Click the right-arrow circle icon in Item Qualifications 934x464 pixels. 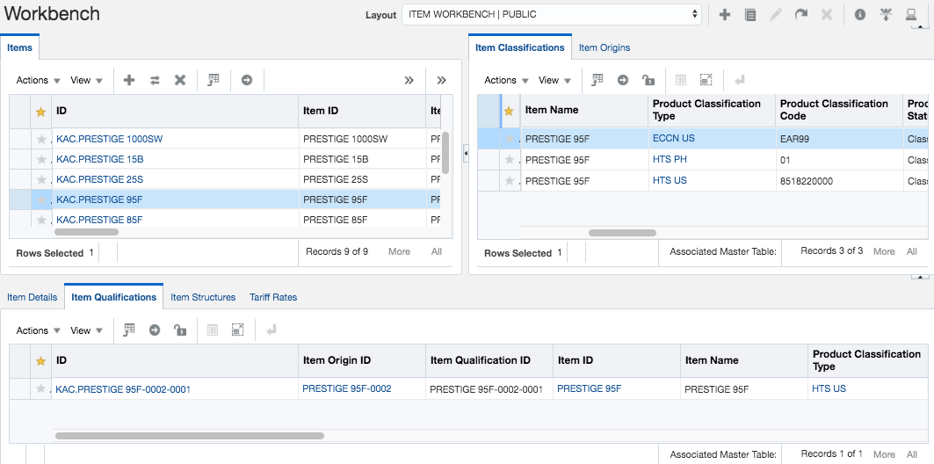click(x=155, y=330)
